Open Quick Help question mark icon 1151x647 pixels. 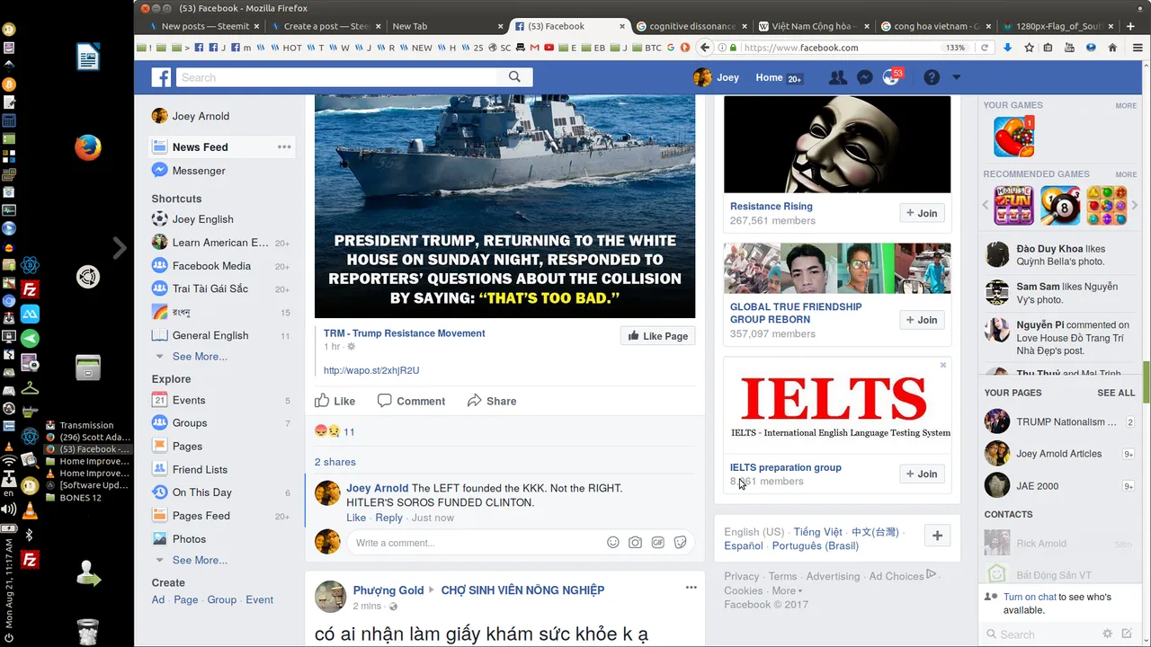pyautogui.click(x=932, y=78)
